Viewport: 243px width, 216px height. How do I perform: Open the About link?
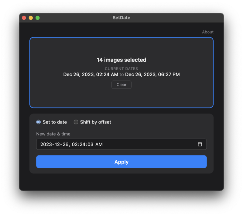pyautogui.click(x=208, y=32)
